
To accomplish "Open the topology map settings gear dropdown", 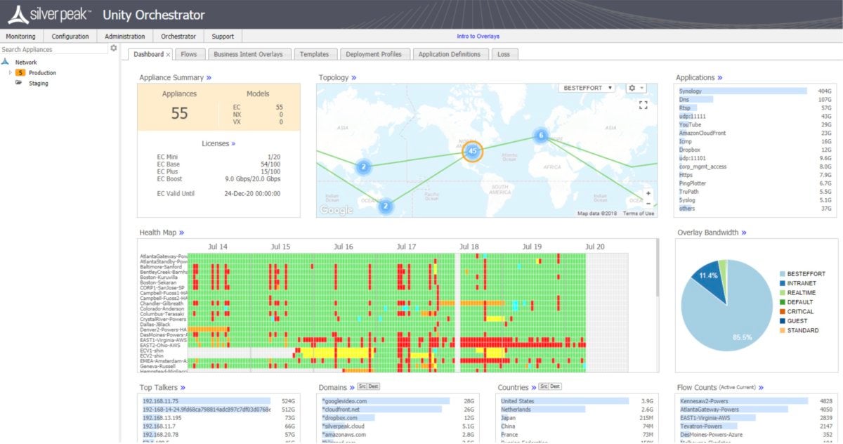I will tap(636, 88).
